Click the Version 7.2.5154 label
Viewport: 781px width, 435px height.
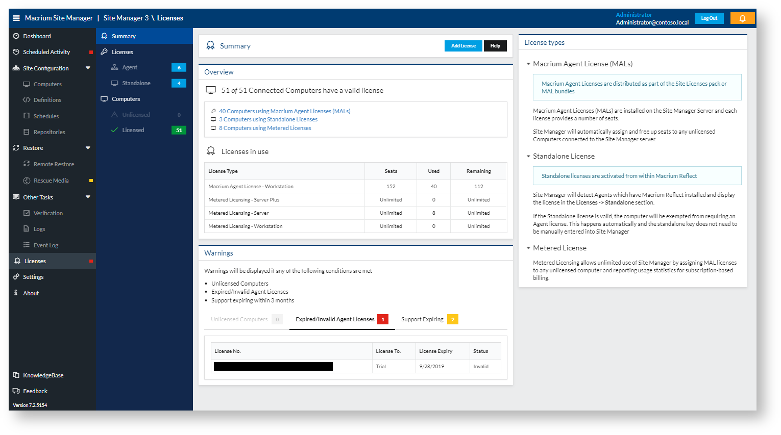click(x=30, y=405)
